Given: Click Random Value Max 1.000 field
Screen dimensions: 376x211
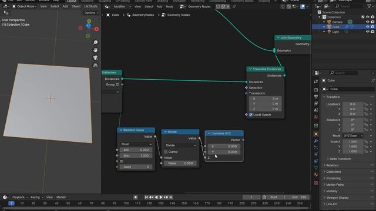Looking at the screenshot, I should click(136, 156).
